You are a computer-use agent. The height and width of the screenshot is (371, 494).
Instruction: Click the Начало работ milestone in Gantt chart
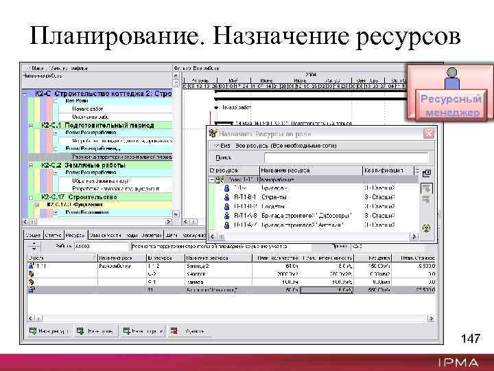(x=216, y=108)
